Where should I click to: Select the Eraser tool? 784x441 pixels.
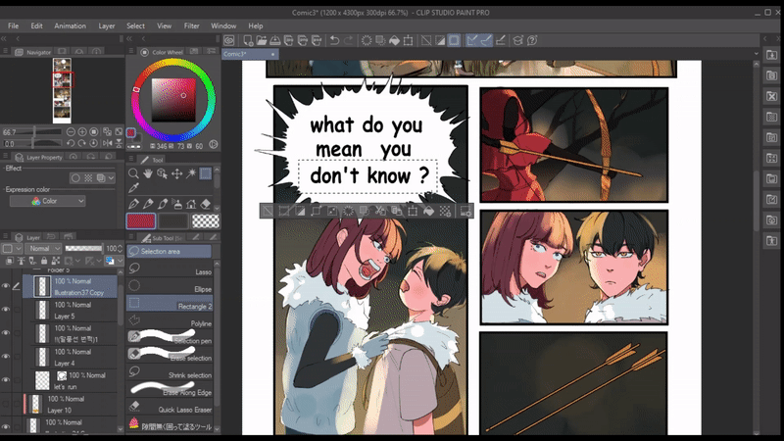tap(206, 204)
